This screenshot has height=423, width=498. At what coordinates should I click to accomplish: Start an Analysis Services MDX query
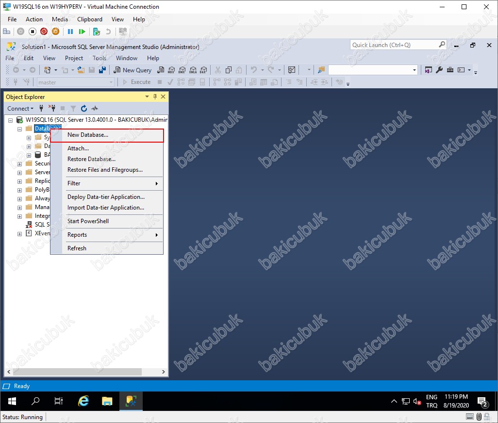click(x=171, y=70)
